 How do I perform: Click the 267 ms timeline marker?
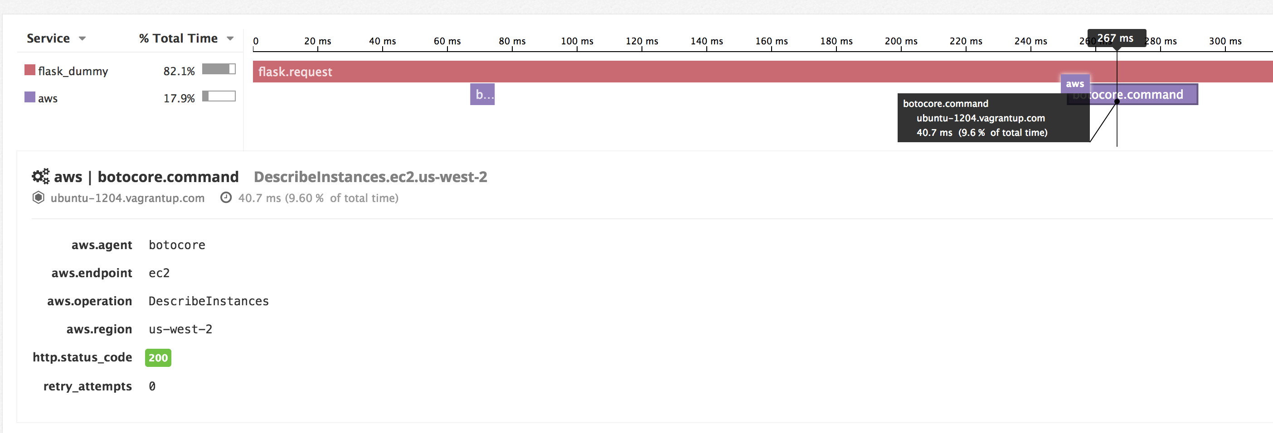pos(1116,38)
